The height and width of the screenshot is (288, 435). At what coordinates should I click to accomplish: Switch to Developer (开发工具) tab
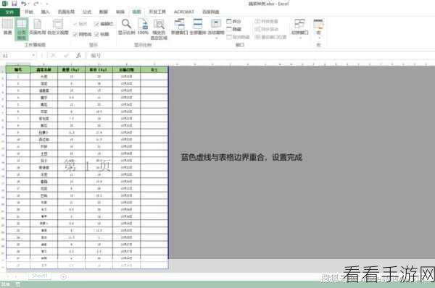click(157, 12)
